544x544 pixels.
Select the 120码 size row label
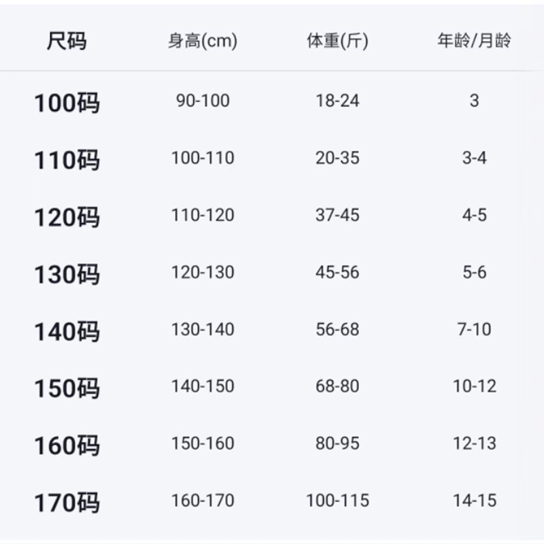(x=67, y=217)
